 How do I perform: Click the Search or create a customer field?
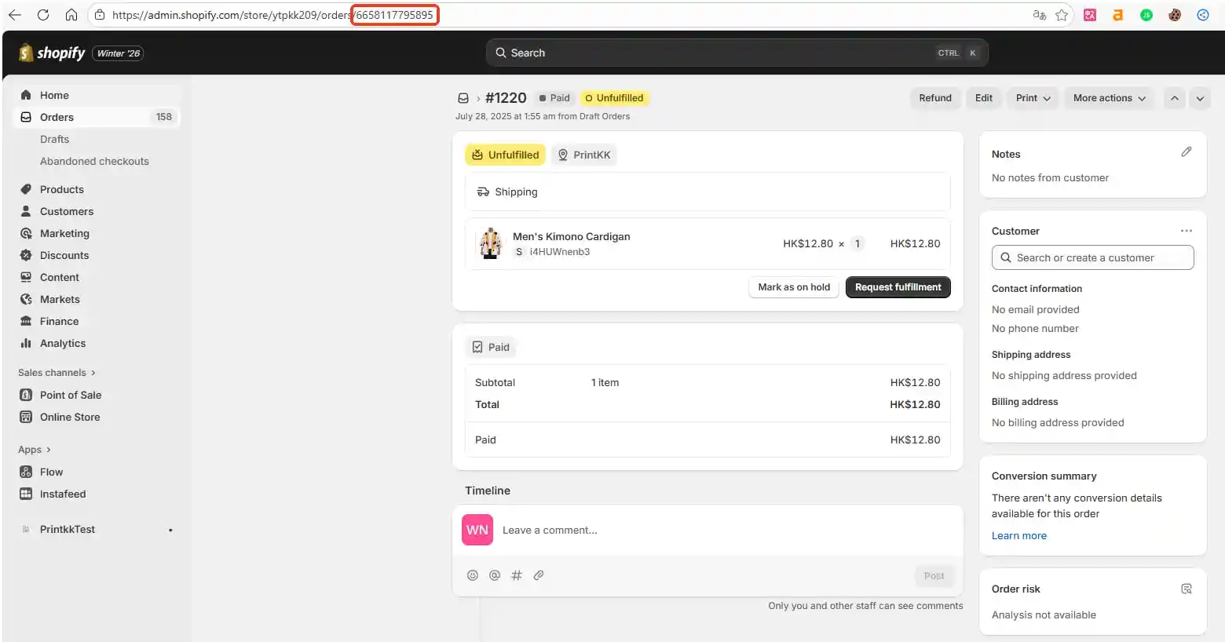tap(1092, 257)
